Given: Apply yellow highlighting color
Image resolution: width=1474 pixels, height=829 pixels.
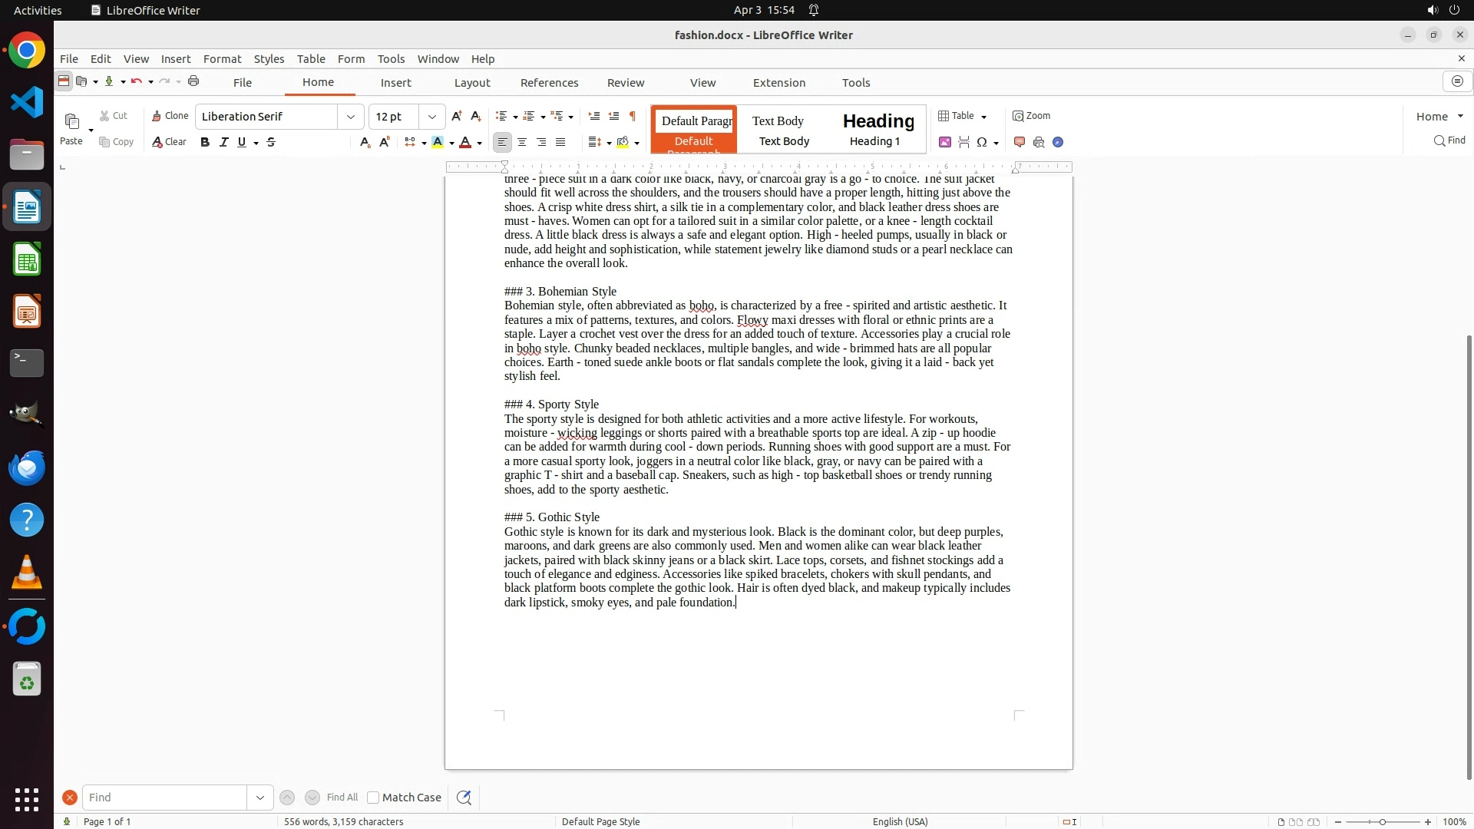Looking at the screenshot, I should pyautogui.click(x=438, y=142).
